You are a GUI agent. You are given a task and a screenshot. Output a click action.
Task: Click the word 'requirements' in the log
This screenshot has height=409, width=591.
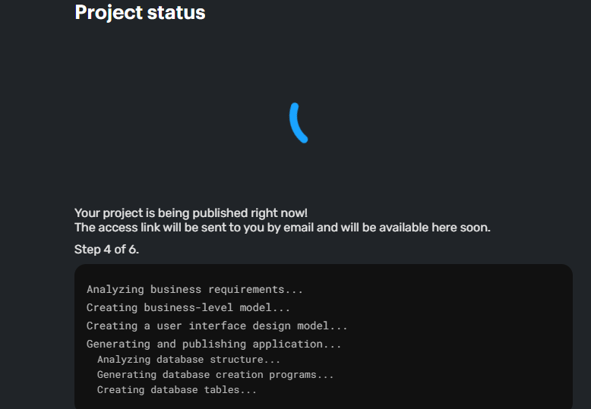pos(246,290)
